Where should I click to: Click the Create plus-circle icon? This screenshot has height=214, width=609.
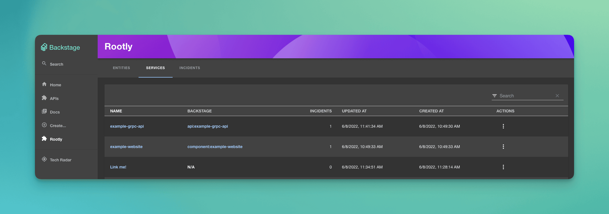pyautogui.click(x=44, y=125)
